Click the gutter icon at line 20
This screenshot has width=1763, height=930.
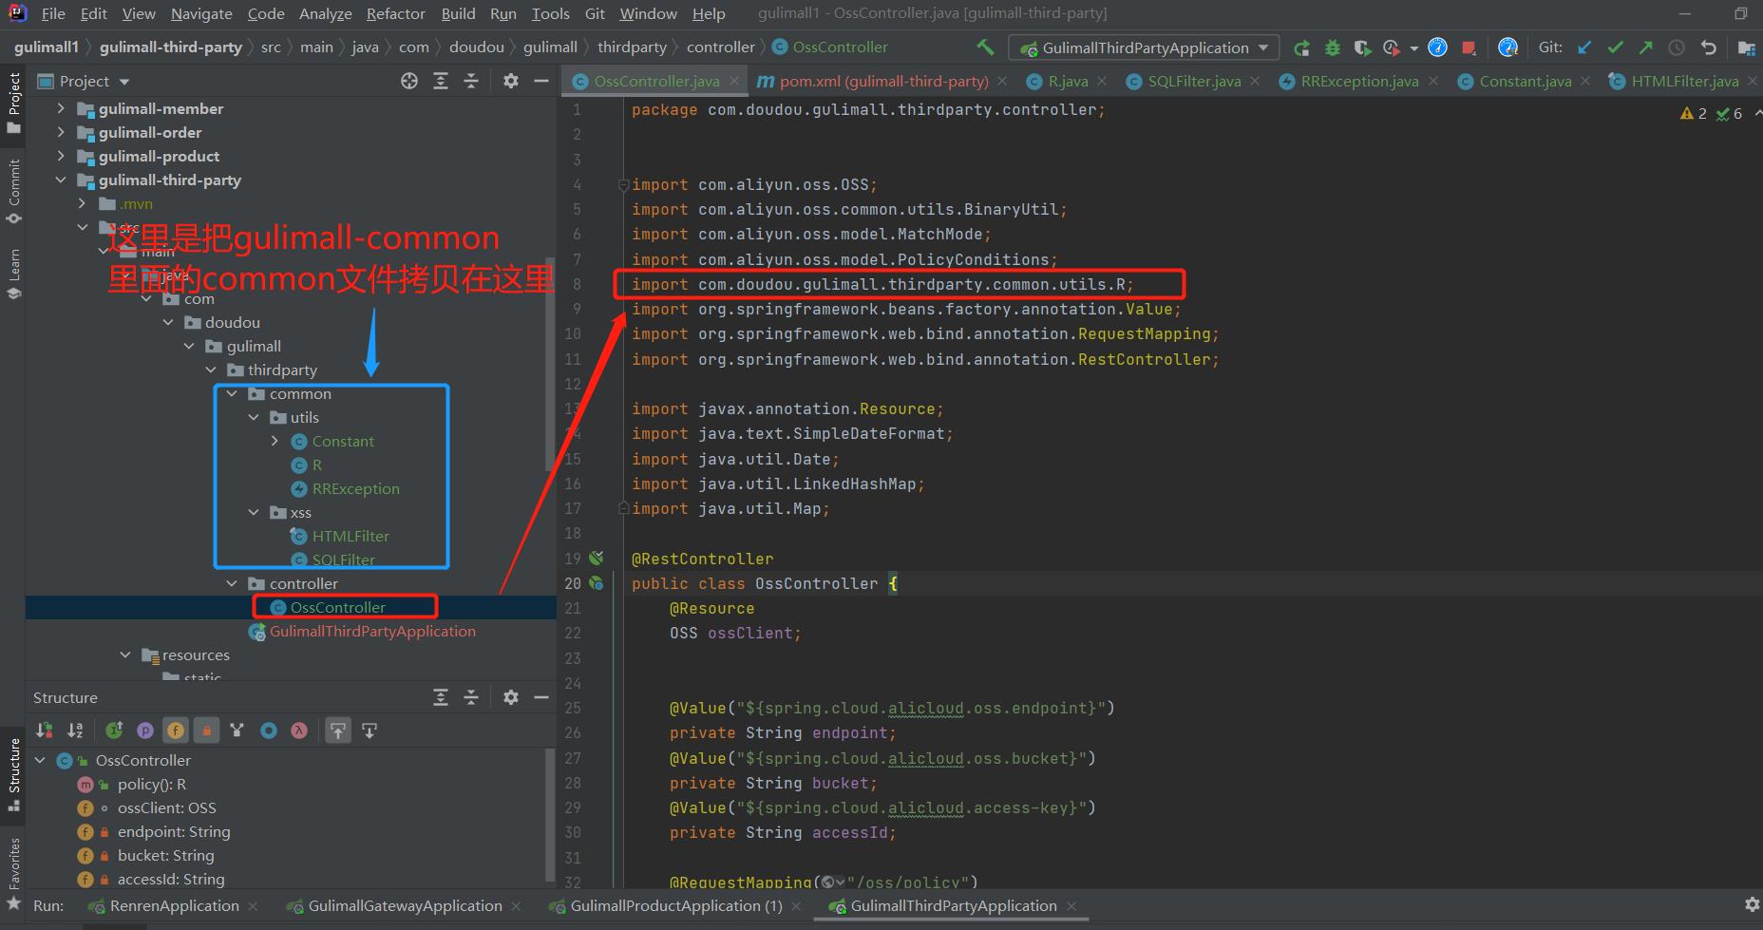click(597, 583)
